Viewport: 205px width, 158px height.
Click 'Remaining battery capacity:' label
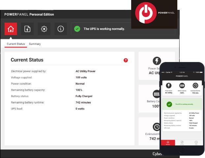(28, 90)
